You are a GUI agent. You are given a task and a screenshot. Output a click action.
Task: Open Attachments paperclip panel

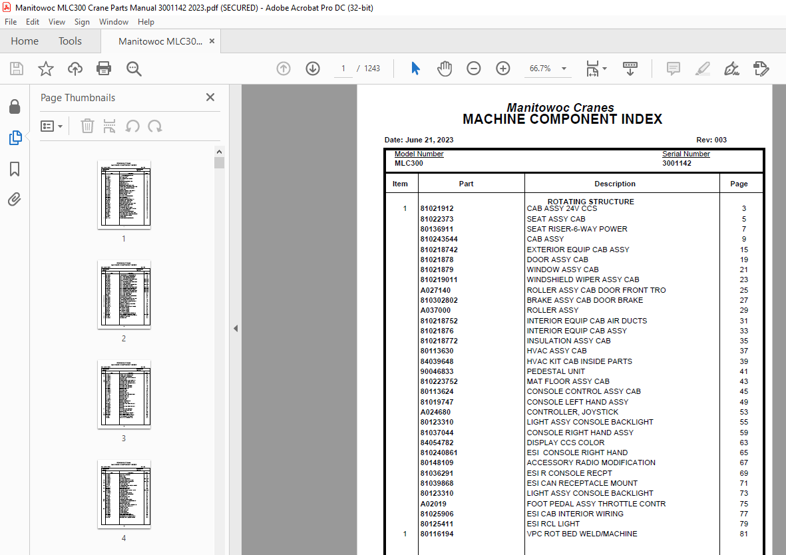pyautogui.click(x=15, y=200)
